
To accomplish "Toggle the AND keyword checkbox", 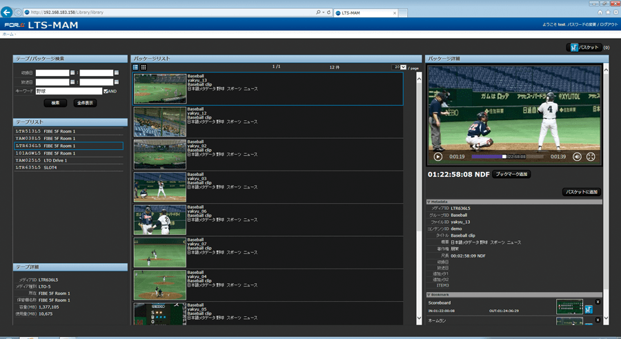I will click(x=106, y=91).
